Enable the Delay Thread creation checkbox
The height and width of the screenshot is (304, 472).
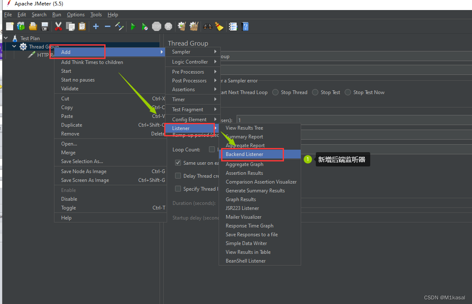point(178,176)
